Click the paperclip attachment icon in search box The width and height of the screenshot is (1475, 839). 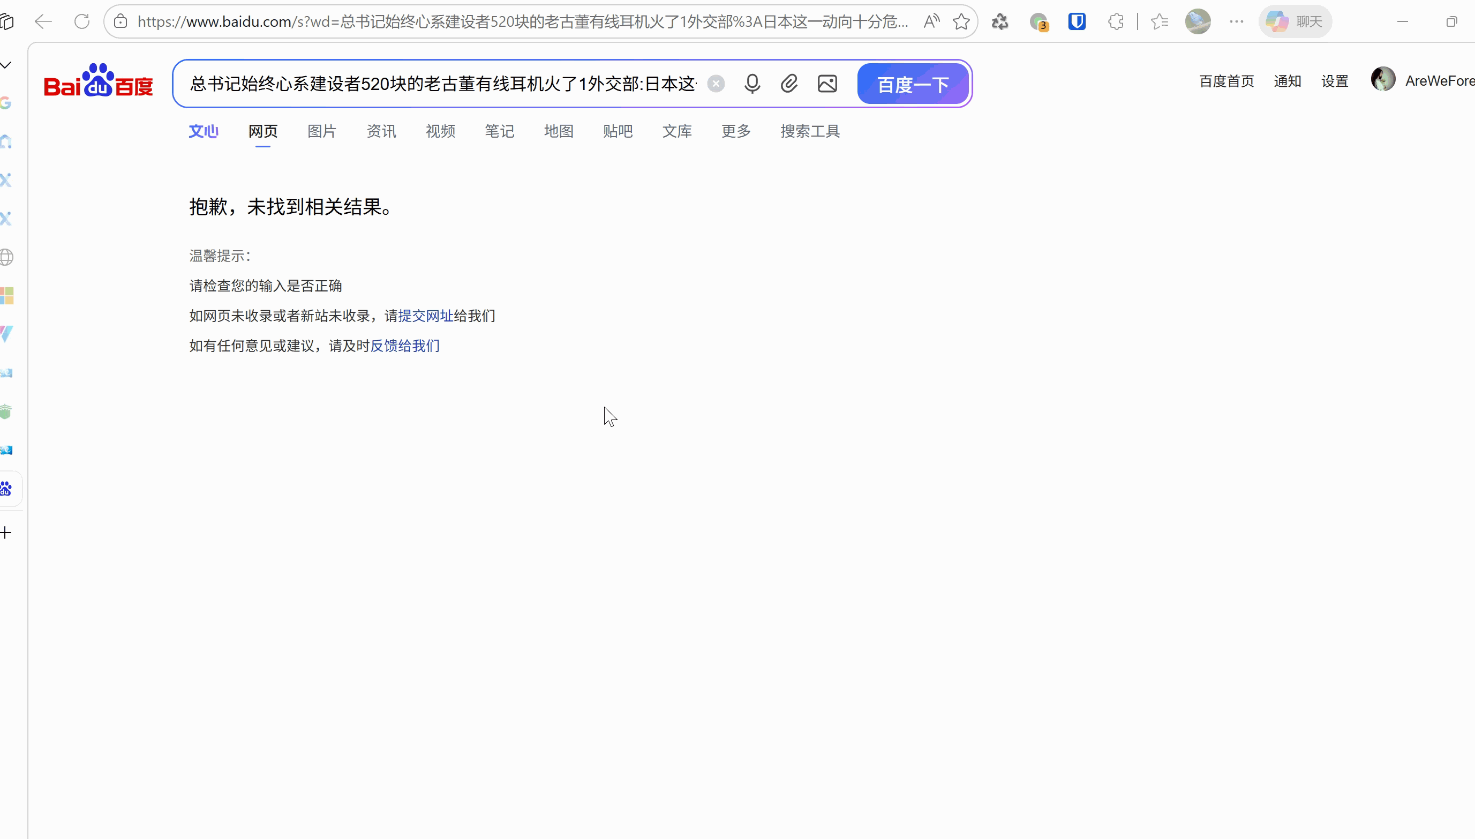pos(789,83)
